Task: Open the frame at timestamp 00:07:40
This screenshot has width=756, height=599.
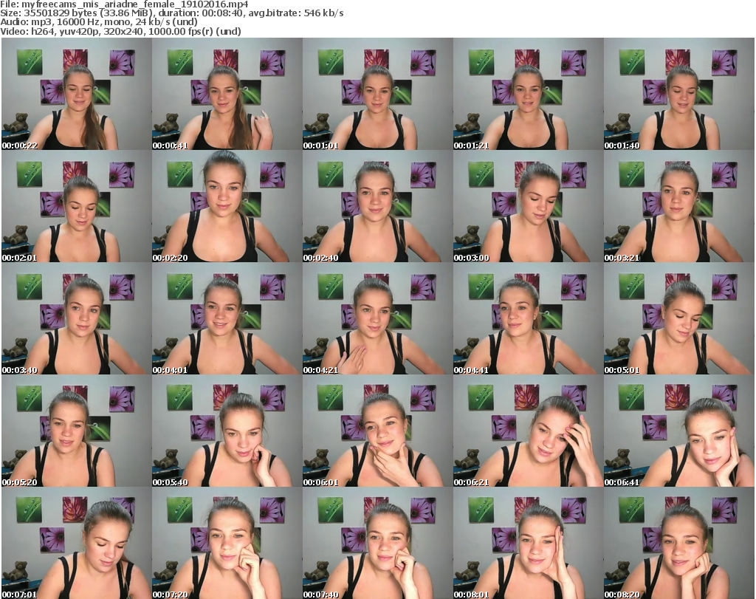Action: click(x=377, y=544)
